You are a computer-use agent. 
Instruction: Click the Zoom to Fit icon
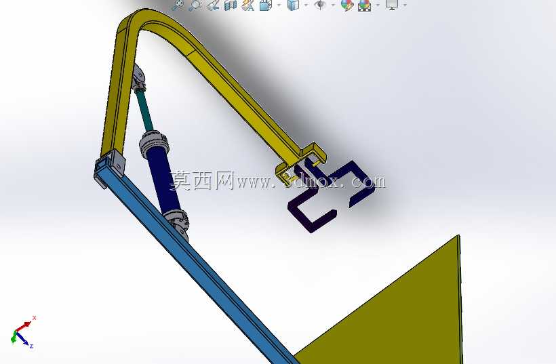178,5
